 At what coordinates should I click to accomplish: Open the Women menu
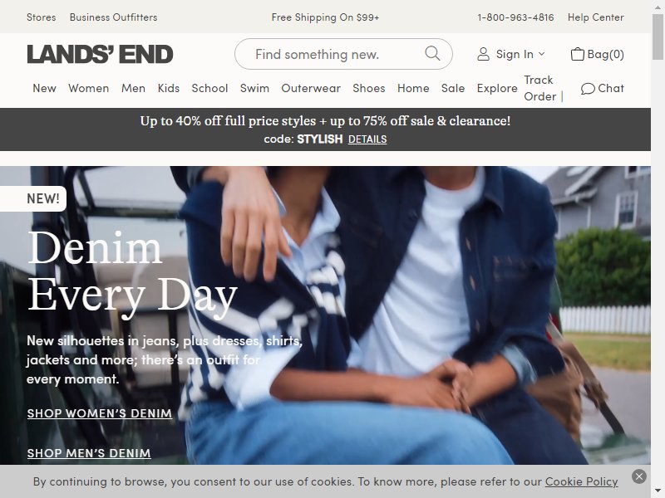coord(89,88)
